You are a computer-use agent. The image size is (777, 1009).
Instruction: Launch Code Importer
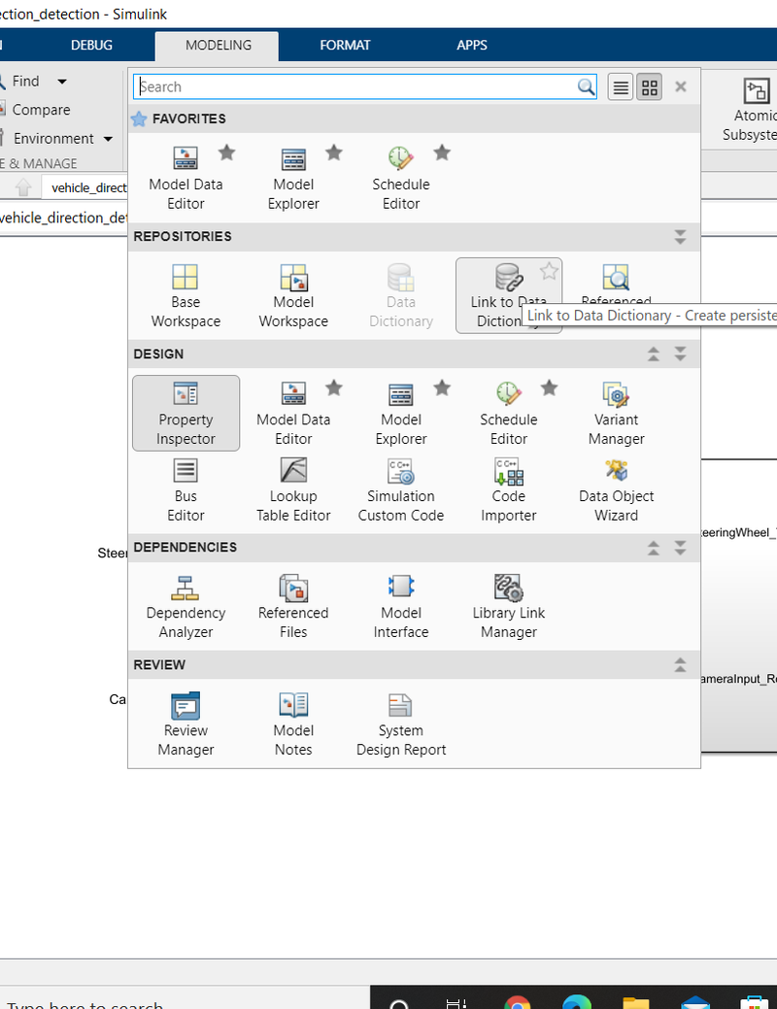coord(509,490)
